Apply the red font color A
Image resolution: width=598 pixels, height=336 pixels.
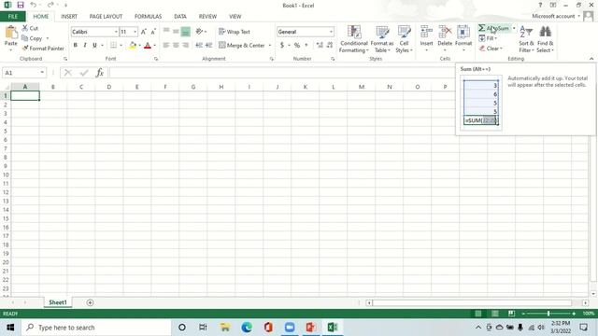pos(148,45)
